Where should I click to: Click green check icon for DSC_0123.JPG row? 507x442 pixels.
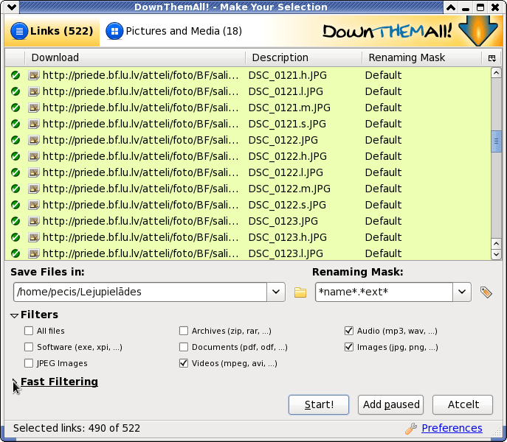tap(15, 221)
